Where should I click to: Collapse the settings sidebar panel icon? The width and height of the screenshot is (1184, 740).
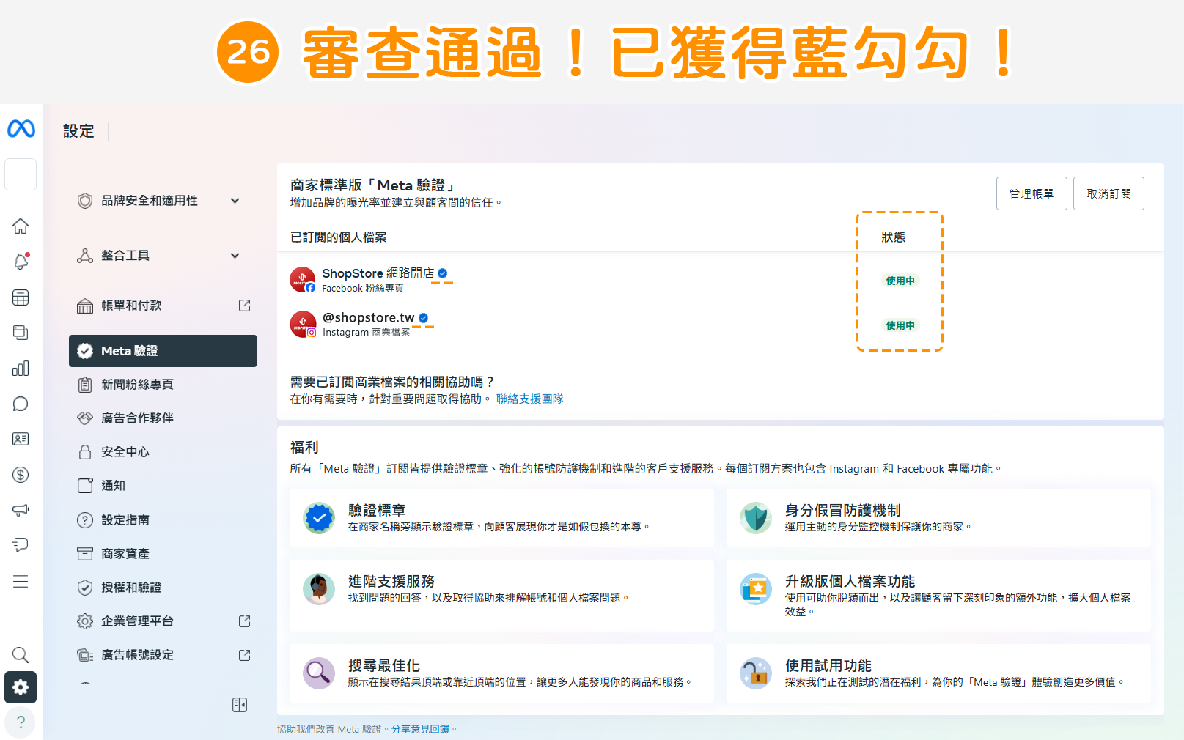[240, 705]
